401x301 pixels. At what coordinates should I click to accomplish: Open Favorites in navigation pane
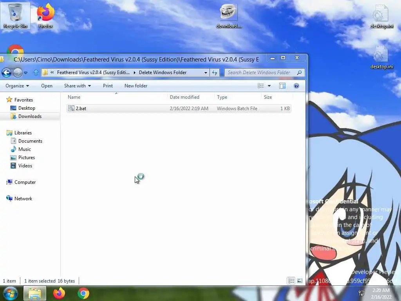[x=23, y=100]
